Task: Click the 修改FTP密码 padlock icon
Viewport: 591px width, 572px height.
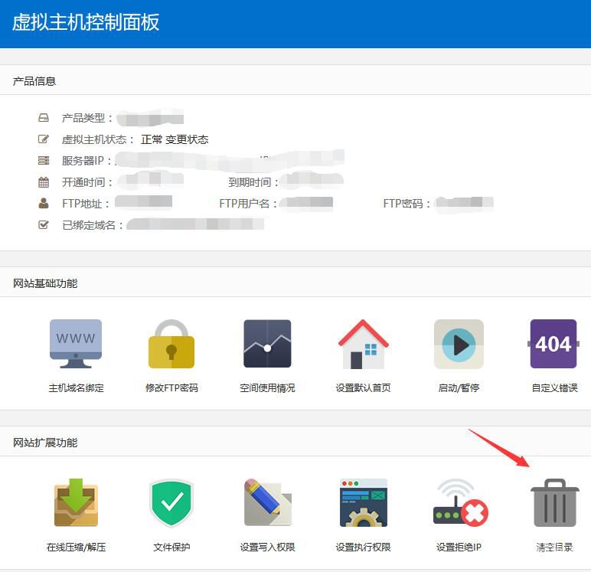Action: coord(171,345)
